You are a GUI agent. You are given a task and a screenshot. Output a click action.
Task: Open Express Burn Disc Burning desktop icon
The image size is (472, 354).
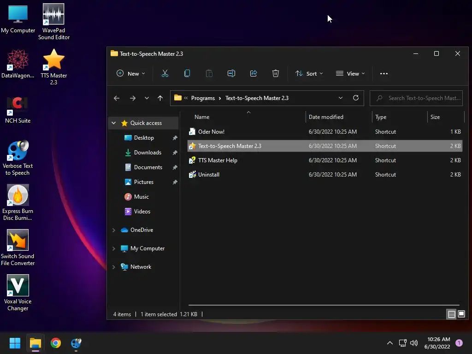coord(18,203)
